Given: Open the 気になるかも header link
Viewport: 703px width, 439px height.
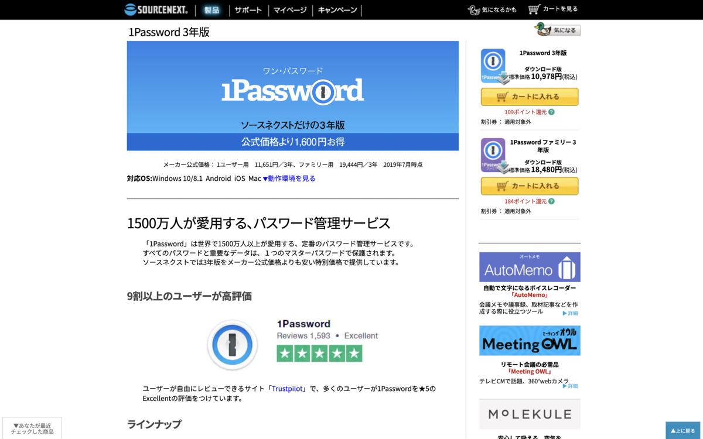Looking at the screenshot, I should 499,10.
